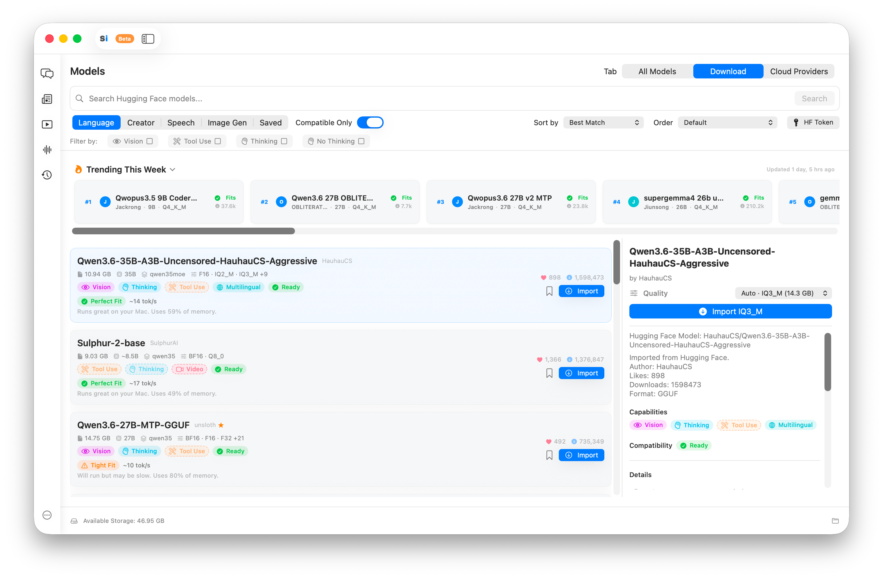Viewport: 883px width, 579px height.
Task: Toggle the sidebar panel icon in title bar
Action: 148,39
